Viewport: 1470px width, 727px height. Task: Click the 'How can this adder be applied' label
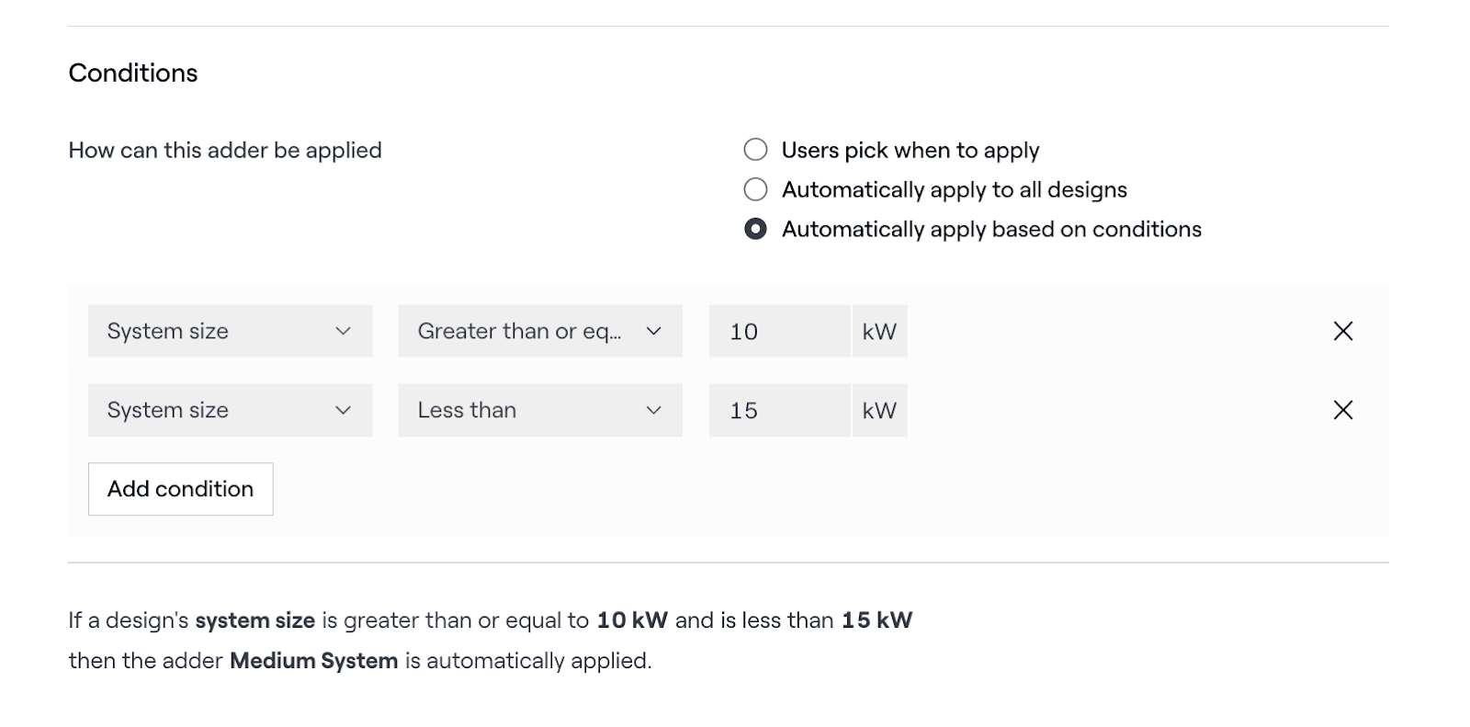tap(225, 151)
